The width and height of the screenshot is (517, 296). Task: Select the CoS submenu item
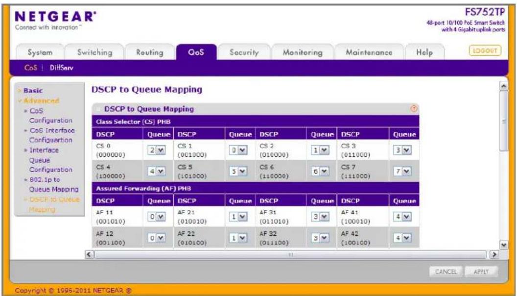coord(31,68)
